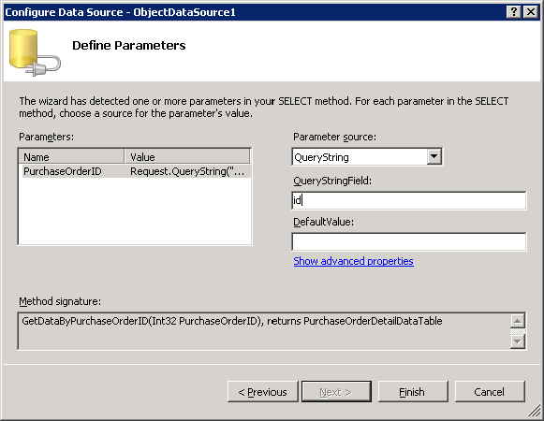The width and height of the screenshot is (544, 421).
Task: Close the Configure Data Source dialog
Action: [x=531, y=12]
